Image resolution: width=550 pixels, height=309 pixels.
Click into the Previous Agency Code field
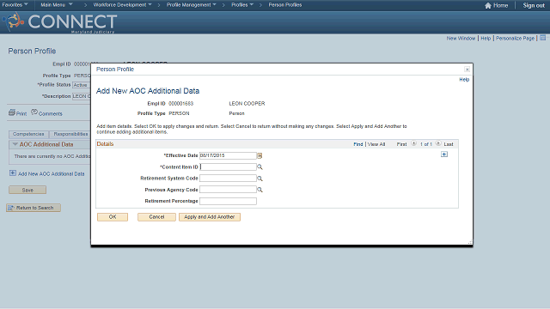tap(228, 190)
